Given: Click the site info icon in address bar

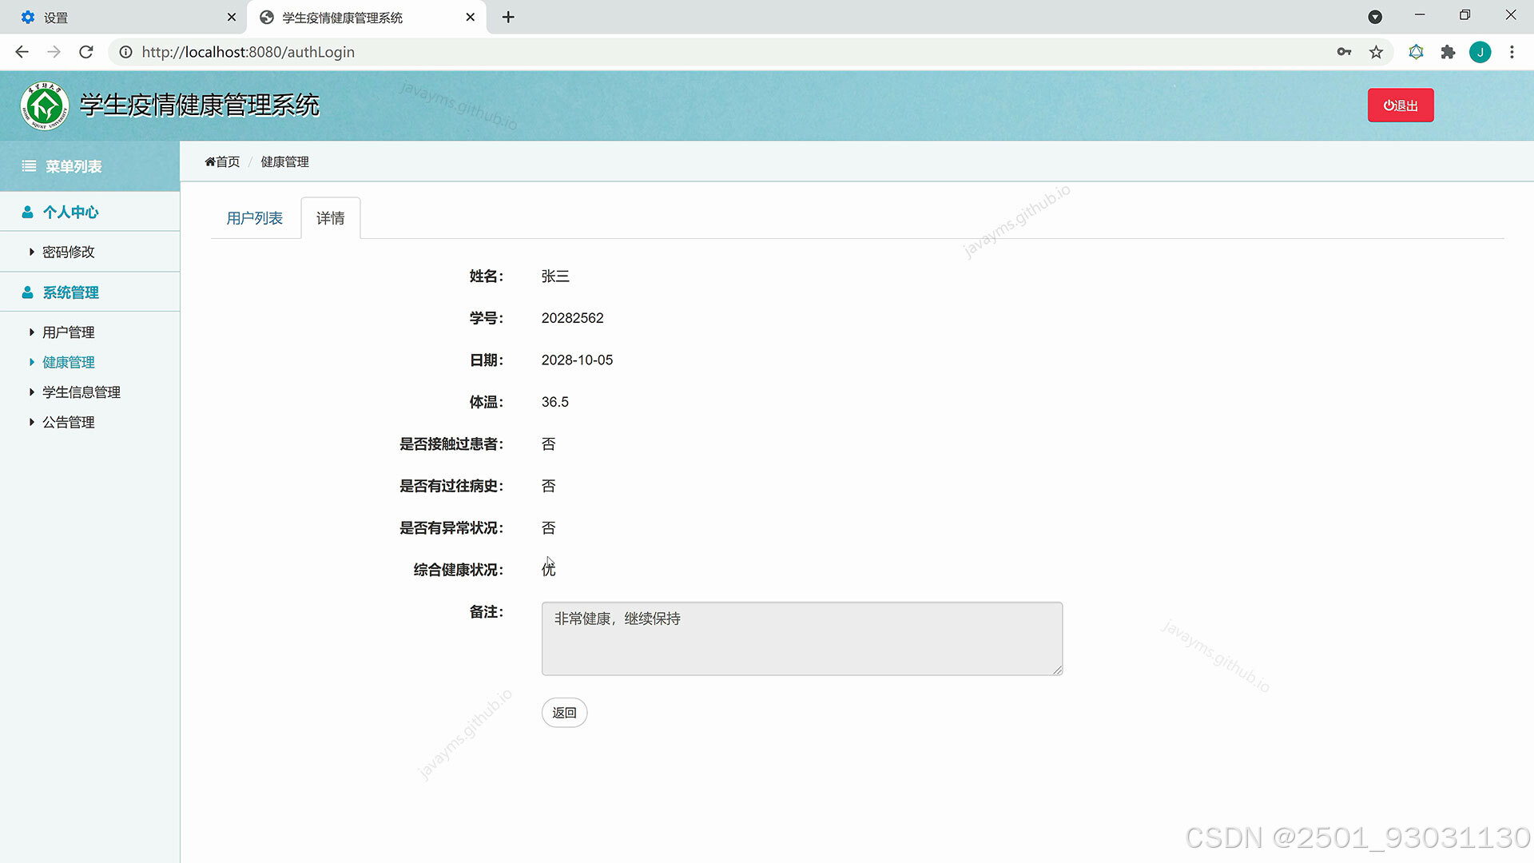Looking at the screenshot, I should [x=125, y=52].
